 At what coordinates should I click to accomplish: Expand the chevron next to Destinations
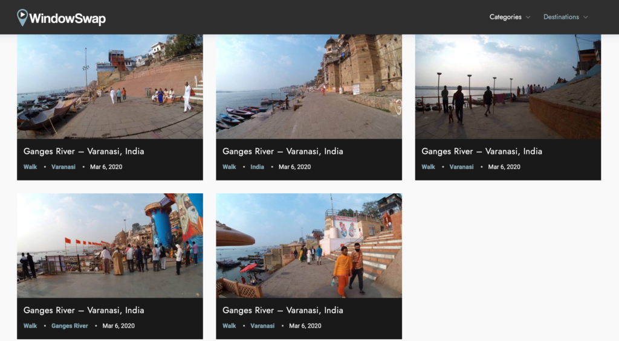click(x=586, y=18)
